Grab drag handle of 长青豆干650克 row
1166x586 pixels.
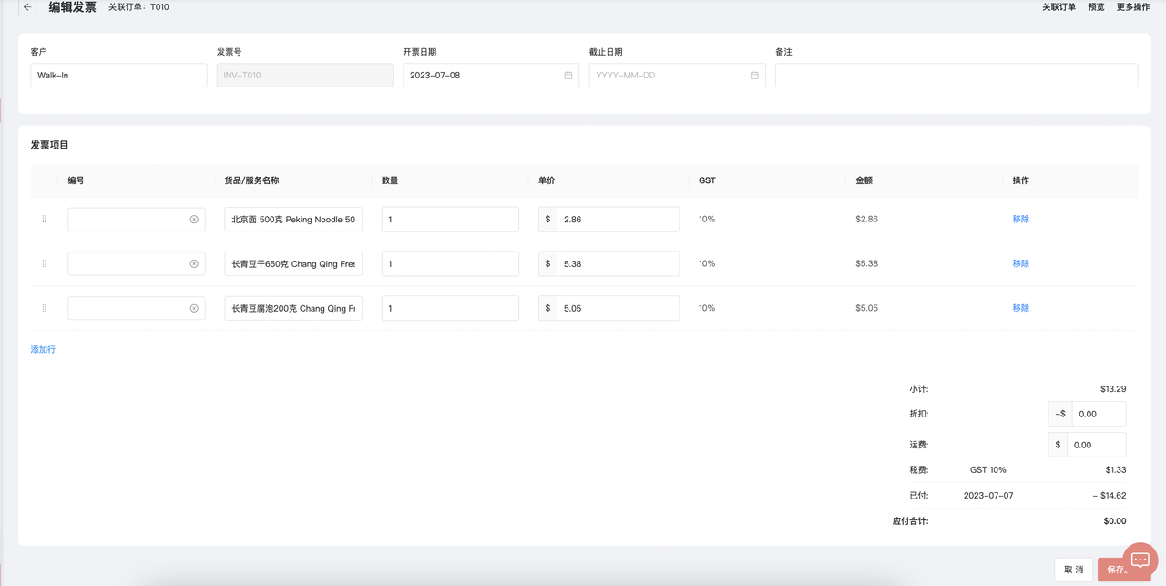tap(44, 264)
